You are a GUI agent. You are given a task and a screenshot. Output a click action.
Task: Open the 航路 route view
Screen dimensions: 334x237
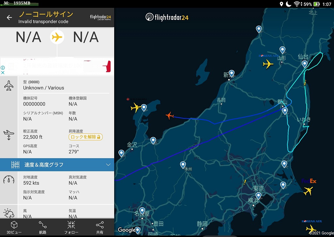point(43,228)
